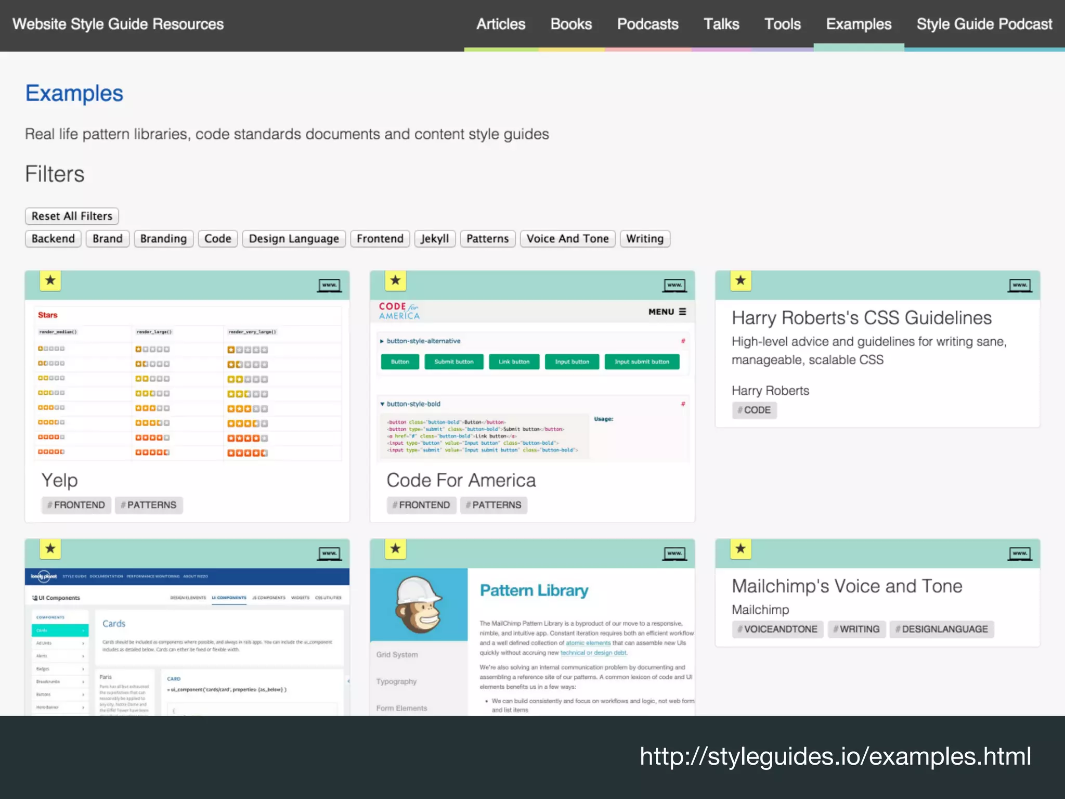1065x799 pixels.
Task: Click Grid System item in Pattern Library sidebar preview
Action: [397, 655]
